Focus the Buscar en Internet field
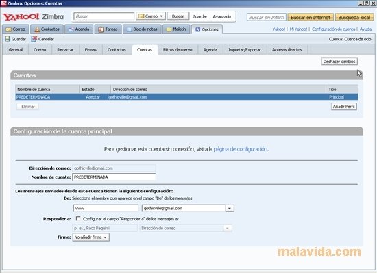 coord(267,17)
